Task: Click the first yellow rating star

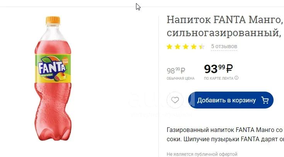Action: tap(169, 47)
